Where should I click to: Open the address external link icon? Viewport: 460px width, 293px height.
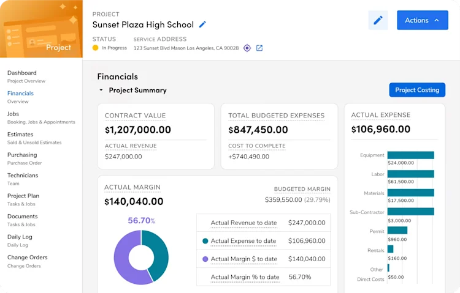(259, 48)
